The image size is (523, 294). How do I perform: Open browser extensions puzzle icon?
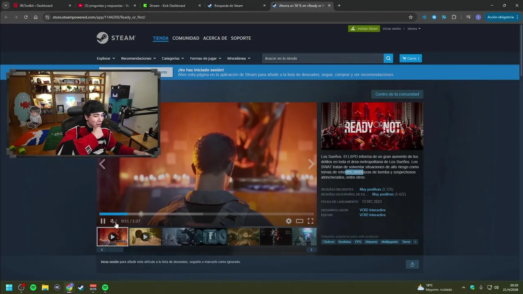coord(454,17)
